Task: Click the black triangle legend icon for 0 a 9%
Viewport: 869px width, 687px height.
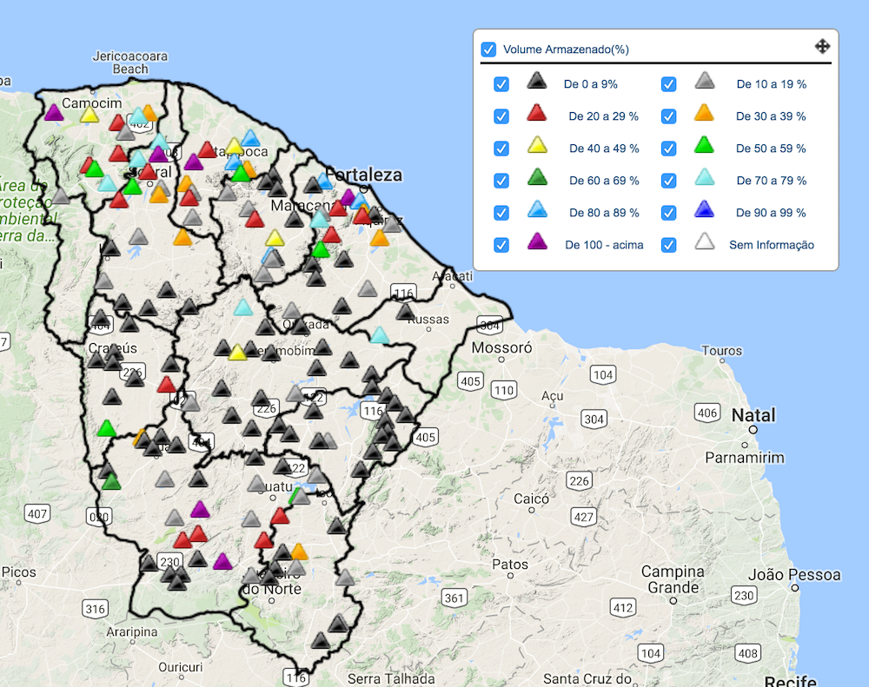Action: [537, 83]
